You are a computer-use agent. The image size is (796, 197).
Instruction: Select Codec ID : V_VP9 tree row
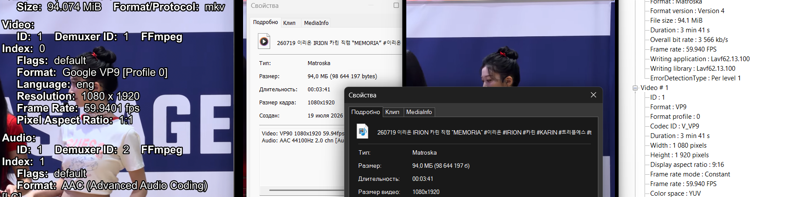click(x=675, y=126)
